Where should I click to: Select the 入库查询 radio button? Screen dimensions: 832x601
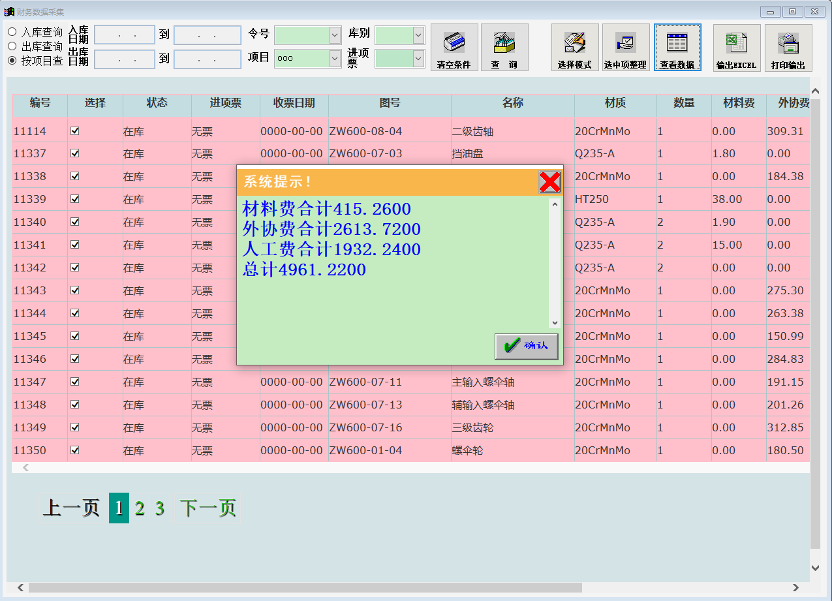(12, 31)
